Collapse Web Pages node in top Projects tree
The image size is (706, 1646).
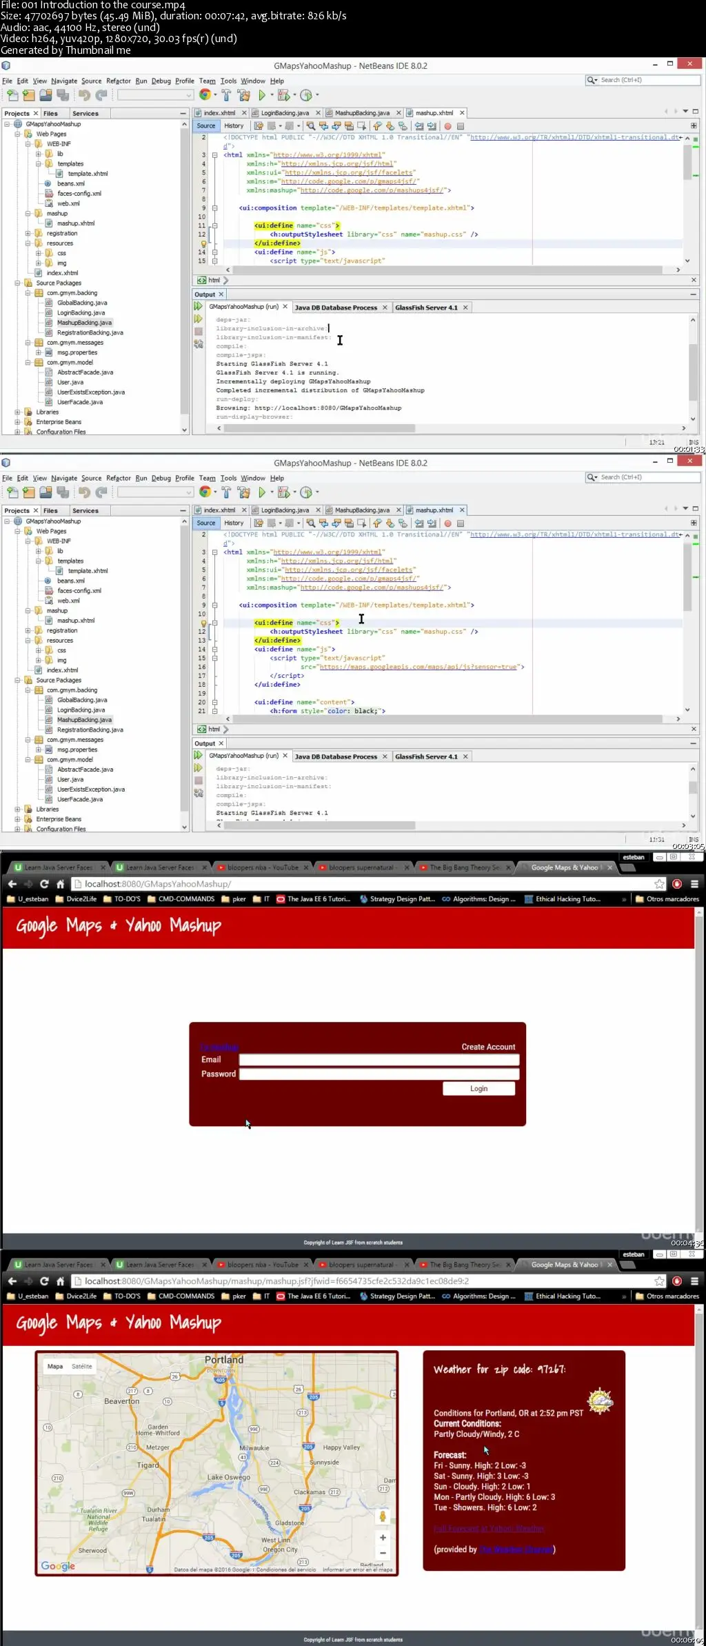point(18,134)
